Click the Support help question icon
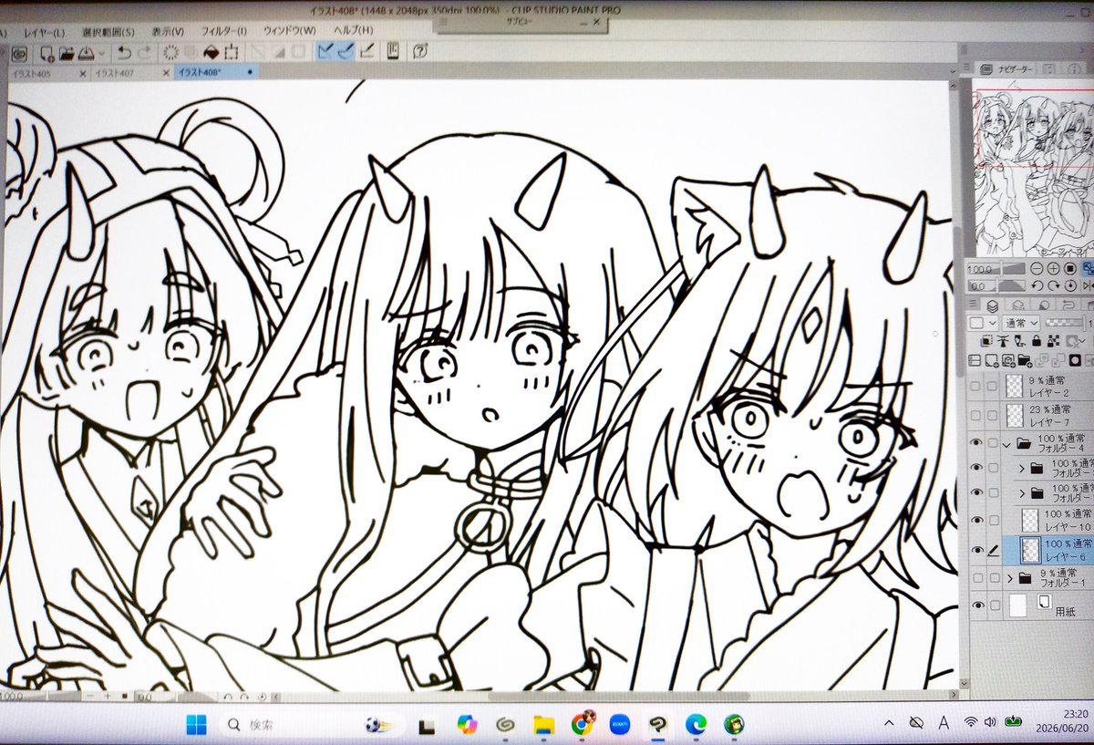This screenshot has width=1094, height=745. (x=420, y=51)
